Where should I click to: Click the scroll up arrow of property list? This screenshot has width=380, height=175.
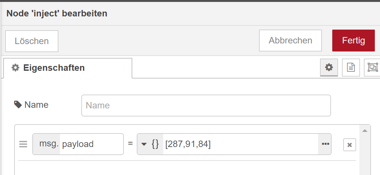[365, 131]
